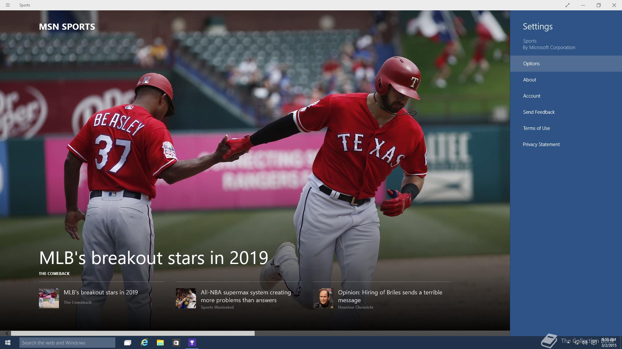Viewport: 622px width, 349px height.
Task: Open the small MLB's breakout stars article link
Action: tap(101, 292)
